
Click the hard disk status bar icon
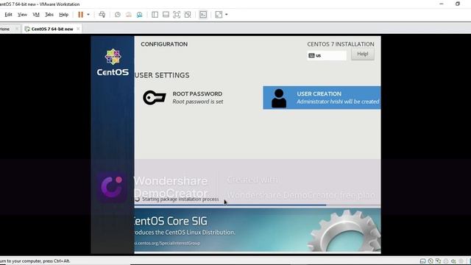pyautogui.click(x=422, y=261)
